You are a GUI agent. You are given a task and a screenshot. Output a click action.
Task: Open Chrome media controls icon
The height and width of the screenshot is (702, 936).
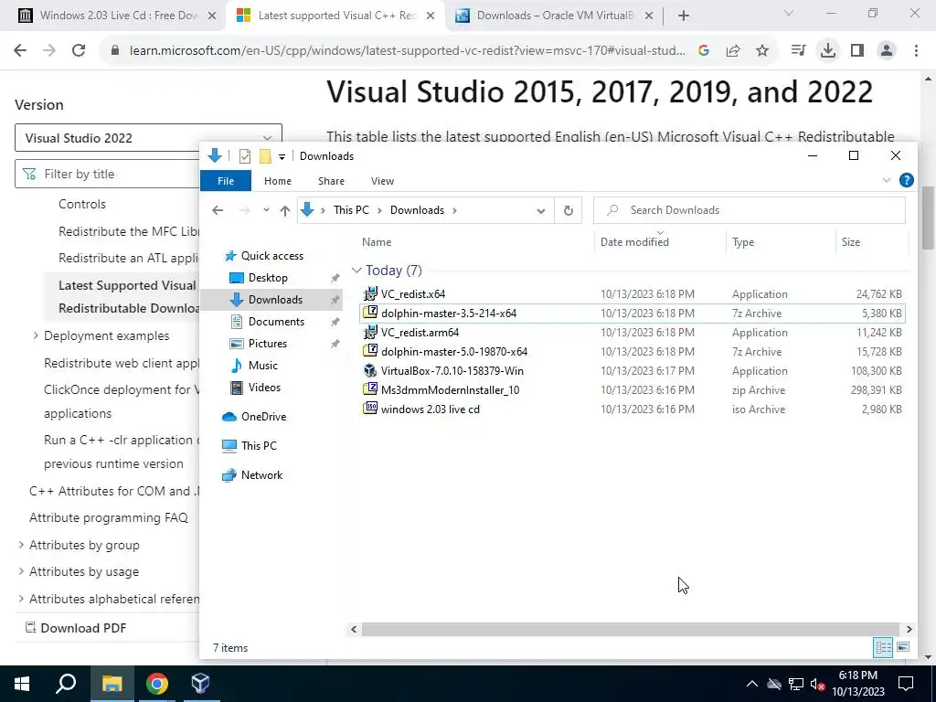pos(798,51)
